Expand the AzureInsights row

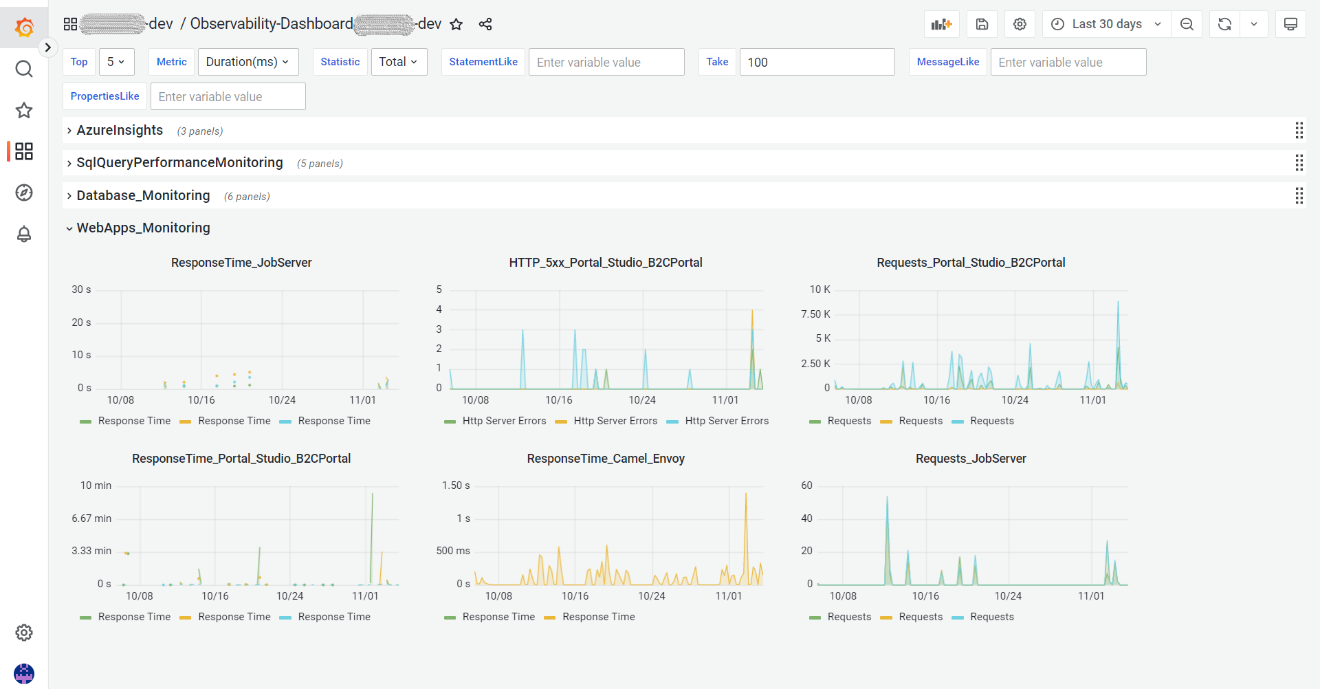click(x=120, y=130)
